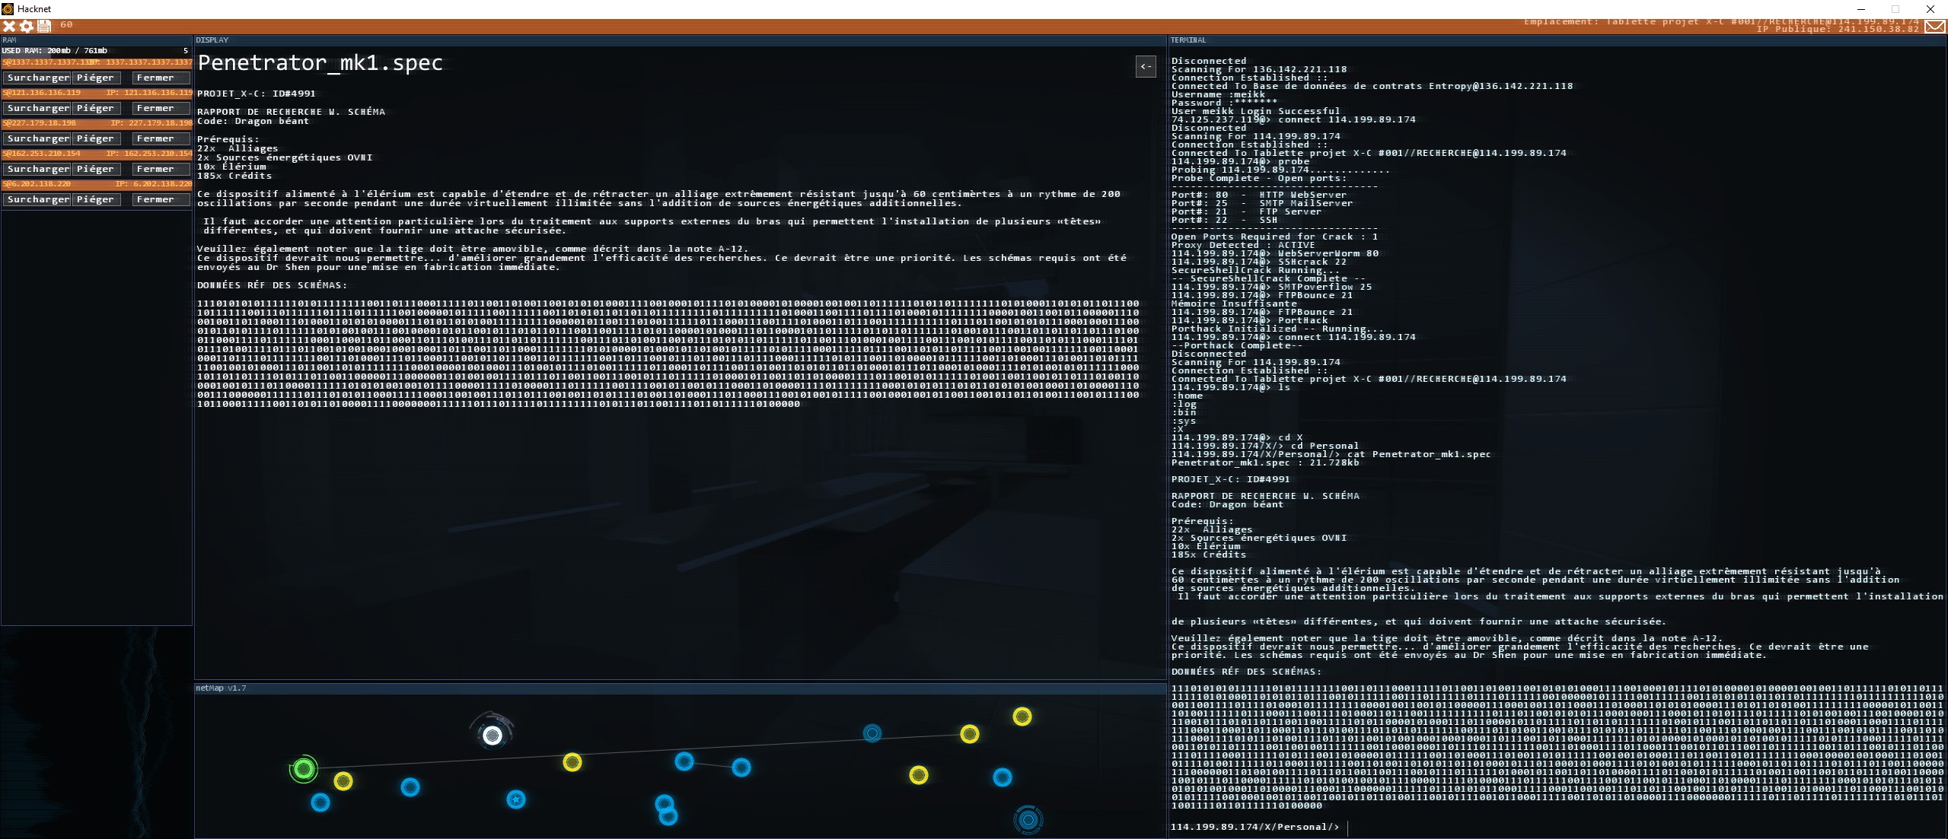Click Piéger for shell 121.136.136.119
The height and width of the screenshot is (839, 1948).
click(x=95, y=108)
